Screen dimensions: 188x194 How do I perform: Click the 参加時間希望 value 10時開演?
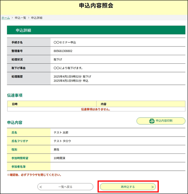[59, 158]
